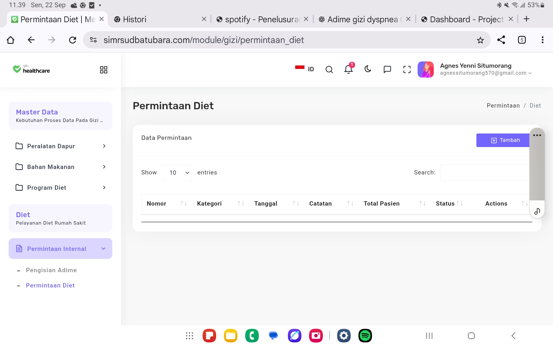Bookmark page with the star icon
This screenshot has height=346, width=553.
(480, 40)
